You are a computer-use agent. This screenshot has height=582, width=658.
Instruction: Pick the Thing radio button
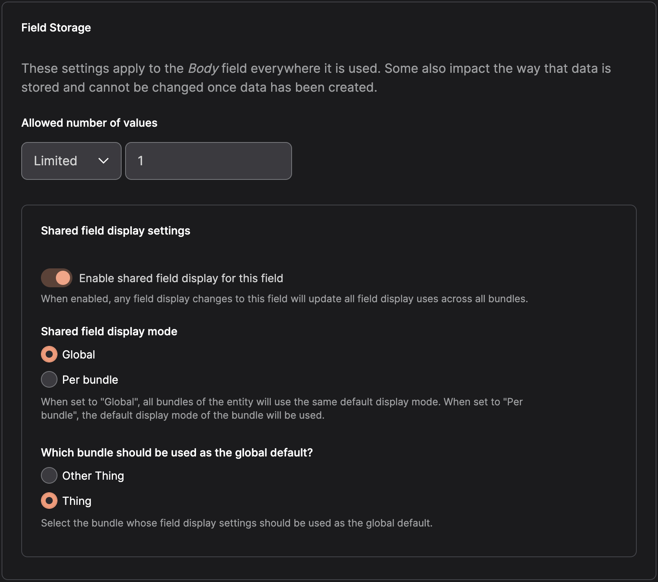[49, 501]
